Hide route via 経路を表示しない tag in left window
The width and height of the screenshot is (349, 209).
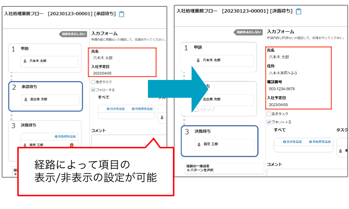tap(73, 34)
